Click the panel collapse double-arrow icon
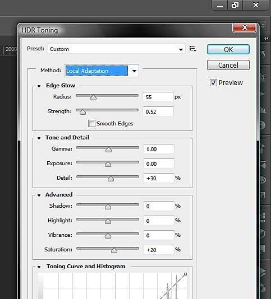Viewport: 271px width, 299px height. click(x=266, y=39)
